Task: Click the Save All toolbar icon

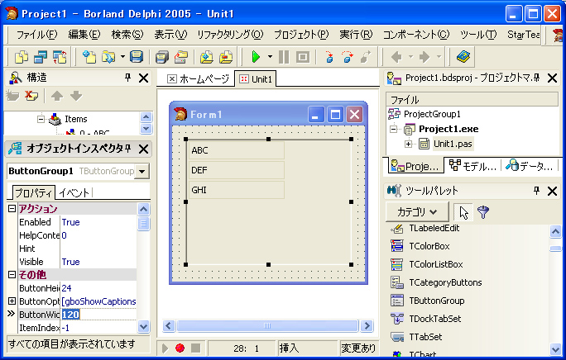Action: click(x=161, y=57)
